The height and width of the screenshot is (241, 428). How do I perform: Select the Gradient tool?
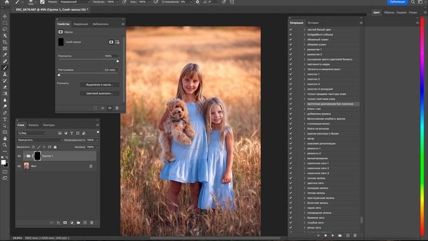[x=5, y=94]
